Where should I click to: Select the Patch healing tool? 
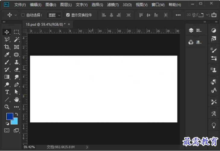(16, 55)
